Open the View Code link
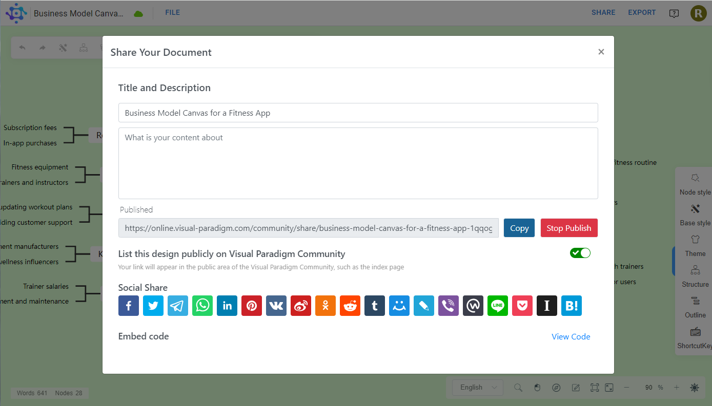 pyautogui.click(x=571, y=336)
